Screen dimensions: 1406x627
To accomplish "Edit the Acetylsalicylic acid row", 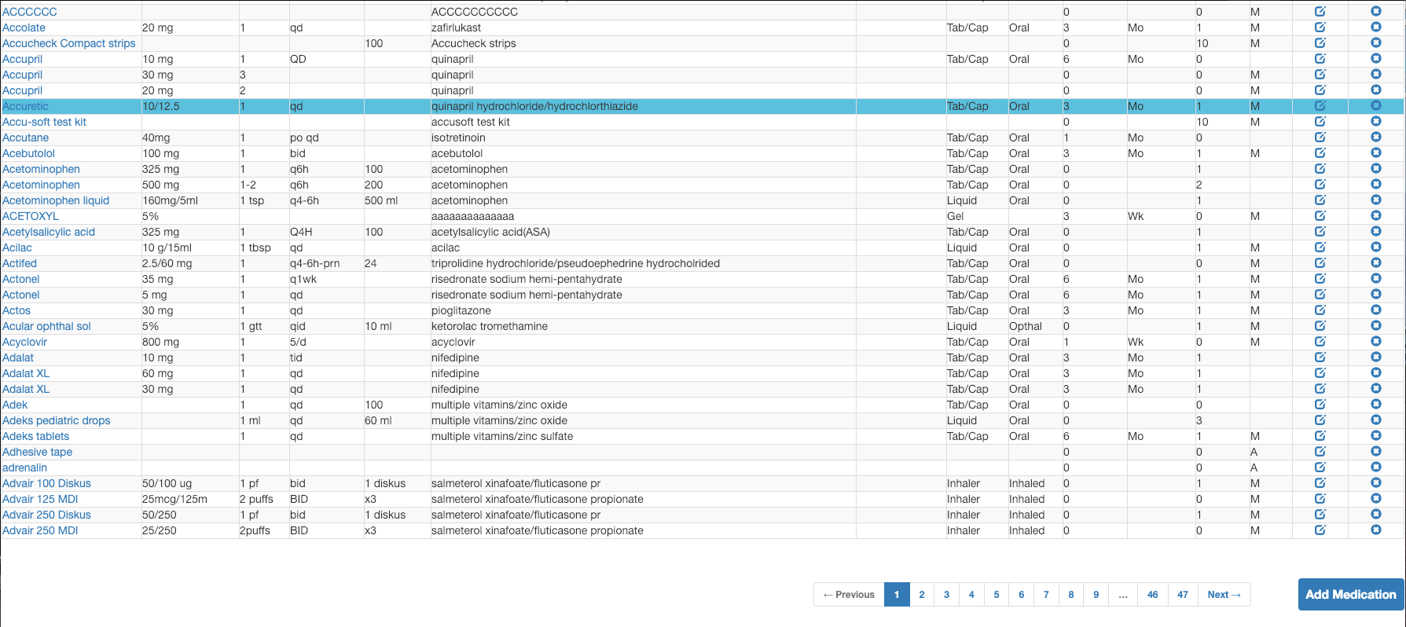I will point(1320,232).
